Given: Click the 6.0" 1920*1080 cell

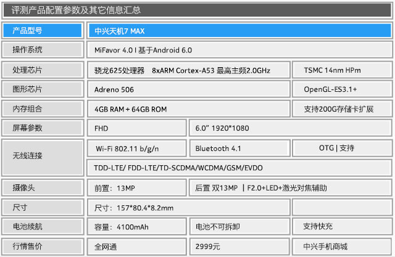Looking at the screenshot, I should [x=291, y=128].
